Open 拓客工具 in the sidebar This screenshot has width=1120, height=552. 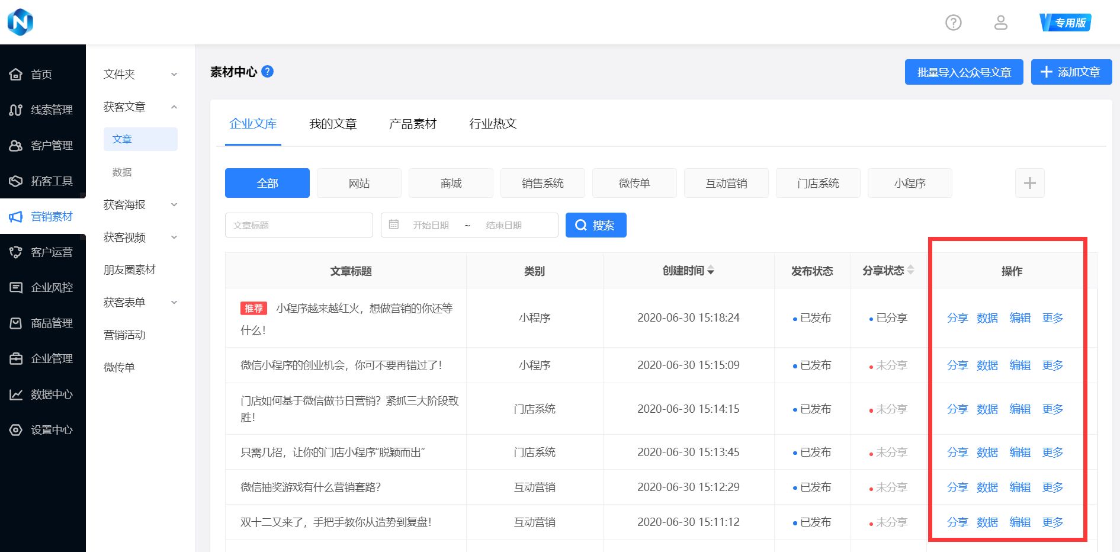(43, 181)
